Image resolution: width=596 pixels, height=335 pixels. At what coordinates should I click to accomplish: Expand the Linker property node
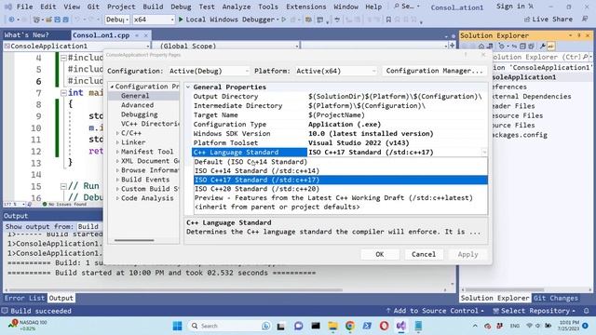(x=118, y=142)
